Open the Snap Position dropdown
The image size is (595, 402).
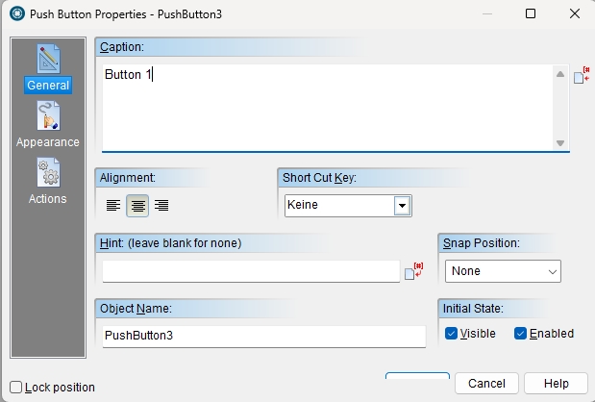coord(503,271)
